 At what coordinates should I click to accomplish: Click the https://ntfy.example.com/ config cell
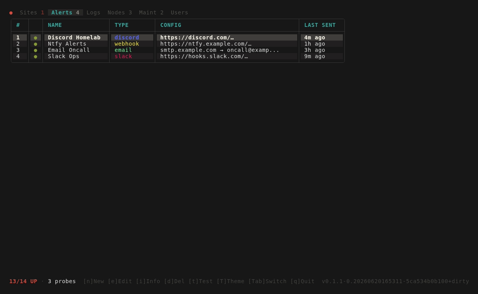(227, 44)
